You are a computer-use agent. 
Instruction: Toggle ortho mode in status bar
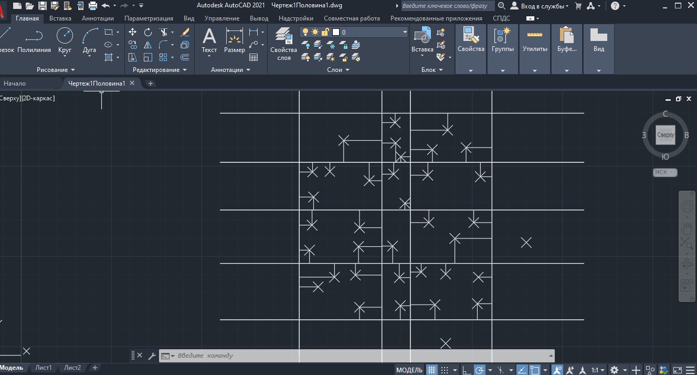coord(466,370)
